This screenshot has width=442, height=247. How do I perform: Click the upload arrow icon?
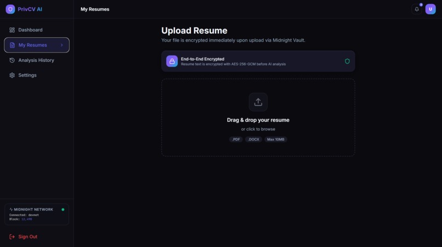click(258, 102)
